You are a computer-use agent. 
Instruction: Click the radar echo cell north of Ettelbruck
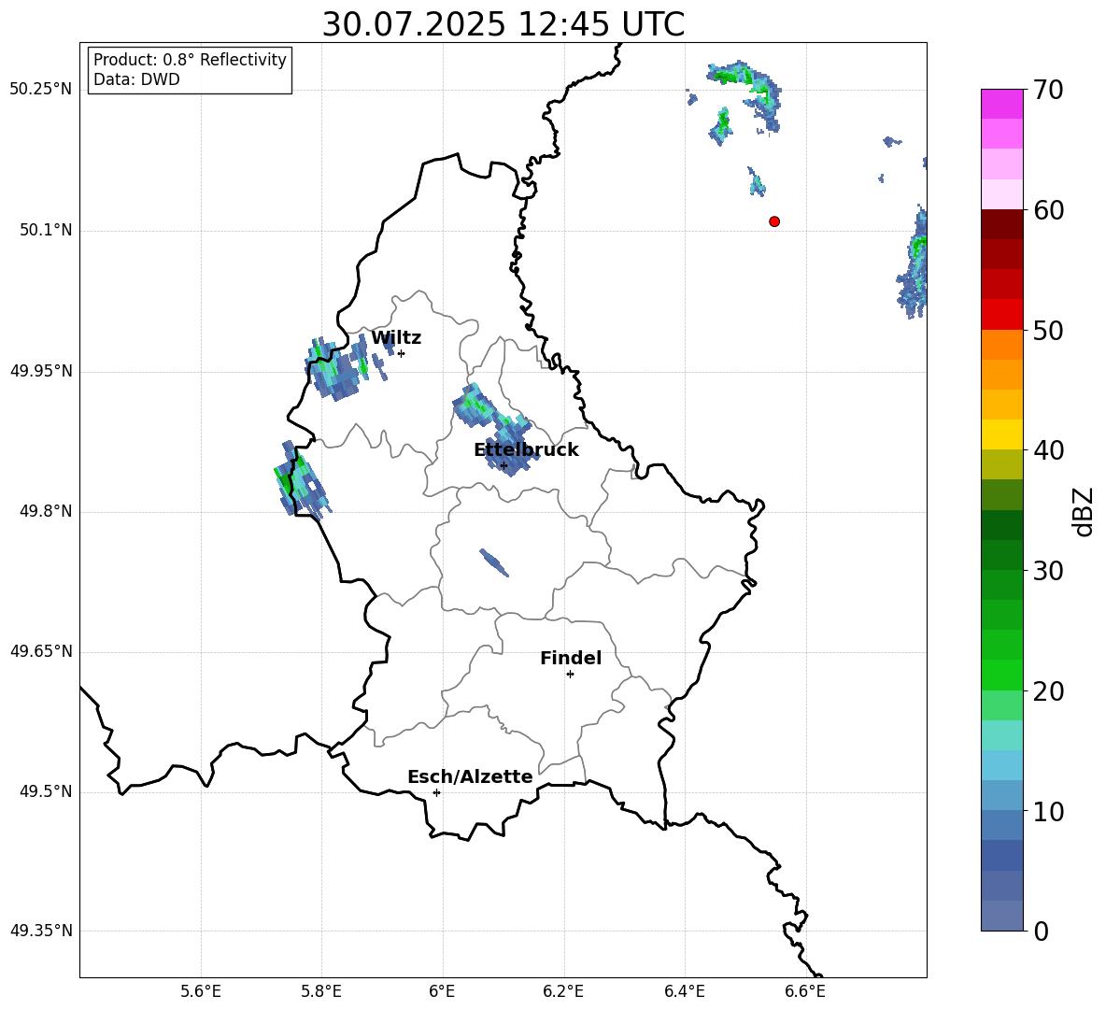tap(474, 406)
